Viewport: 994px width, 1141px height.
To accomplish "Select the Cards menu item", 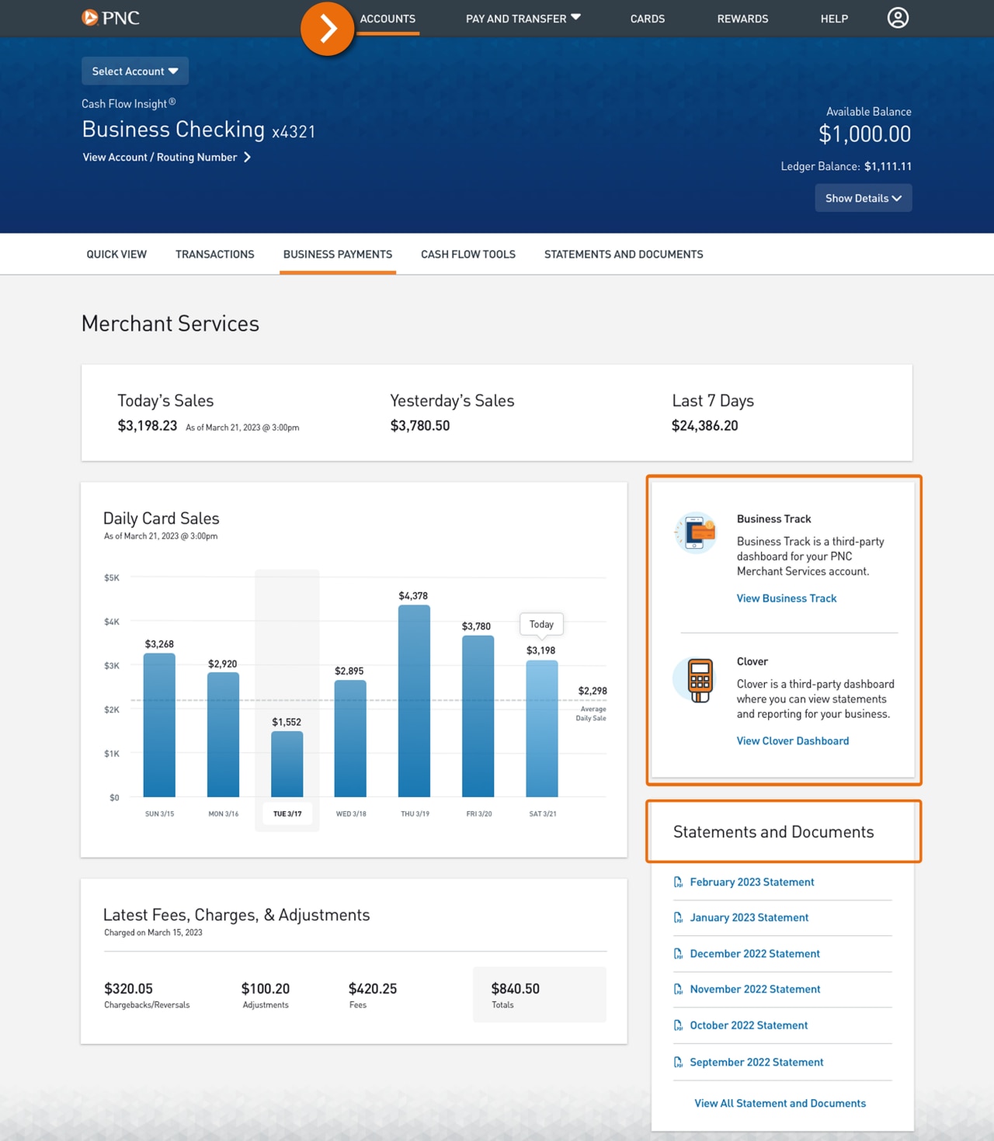I will pos(647,19).
